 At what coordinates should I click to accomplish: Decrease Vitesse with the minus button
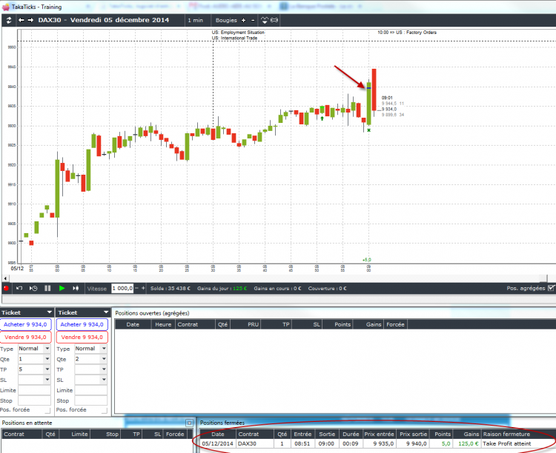coord(136,288)
